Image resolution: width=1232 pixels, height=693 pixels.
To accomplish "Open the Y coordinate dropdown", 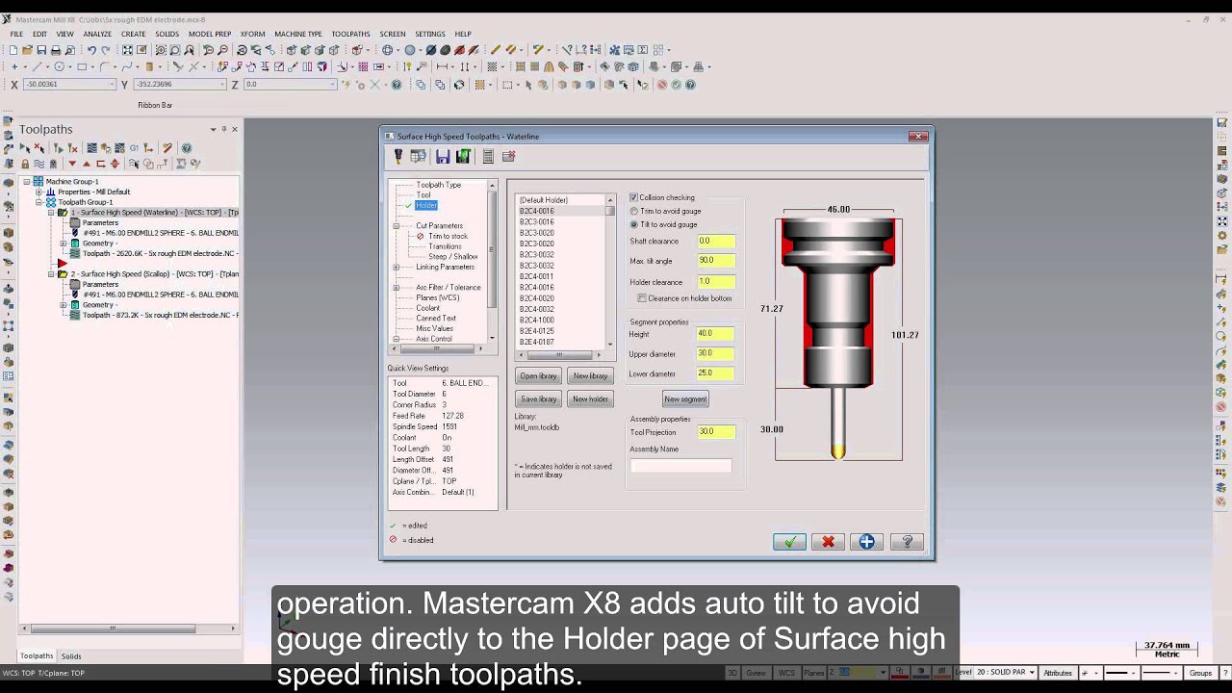I will click(x=222, y=85).
